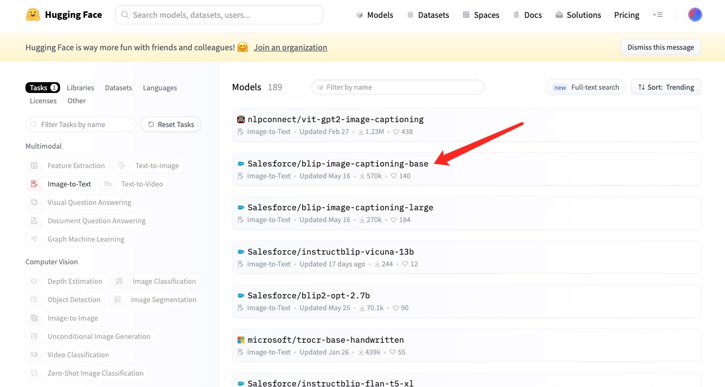Click the like heart on vit-gpt2-image-captioning

tap(396, 132)
